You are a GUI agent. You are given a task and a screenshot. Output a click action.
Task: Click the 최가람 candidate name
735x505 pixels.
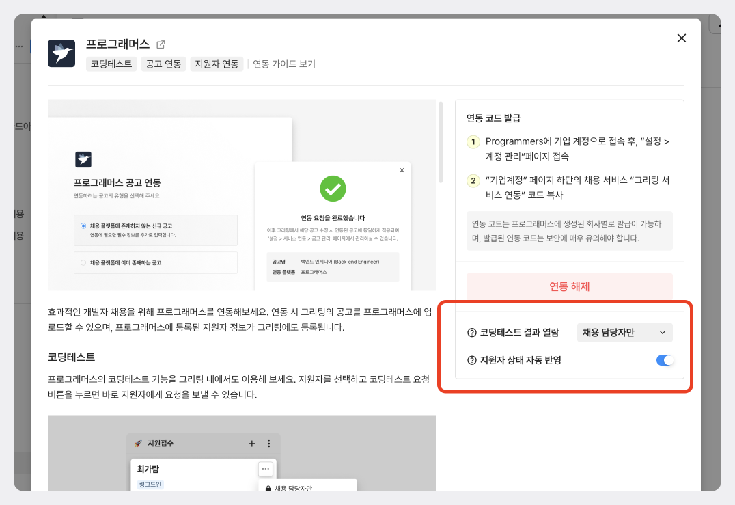pos(148,469)
